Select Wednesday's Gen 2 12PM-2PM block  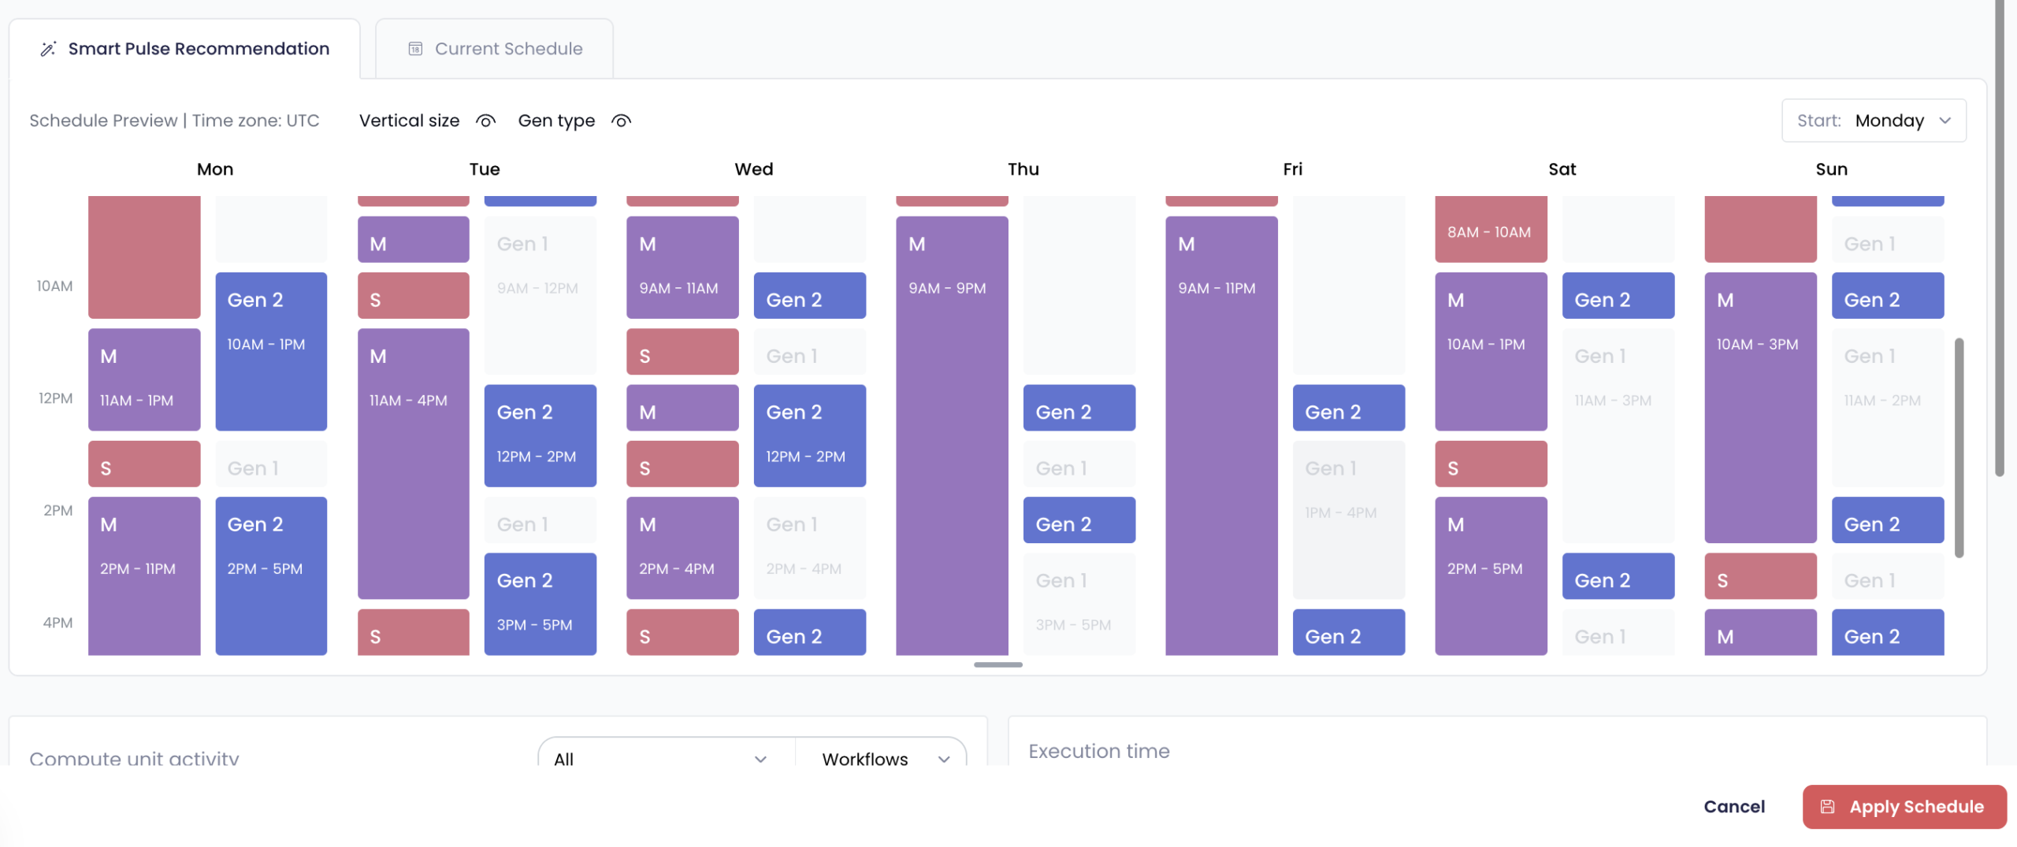pyautogui.click(x=809, y=435)
